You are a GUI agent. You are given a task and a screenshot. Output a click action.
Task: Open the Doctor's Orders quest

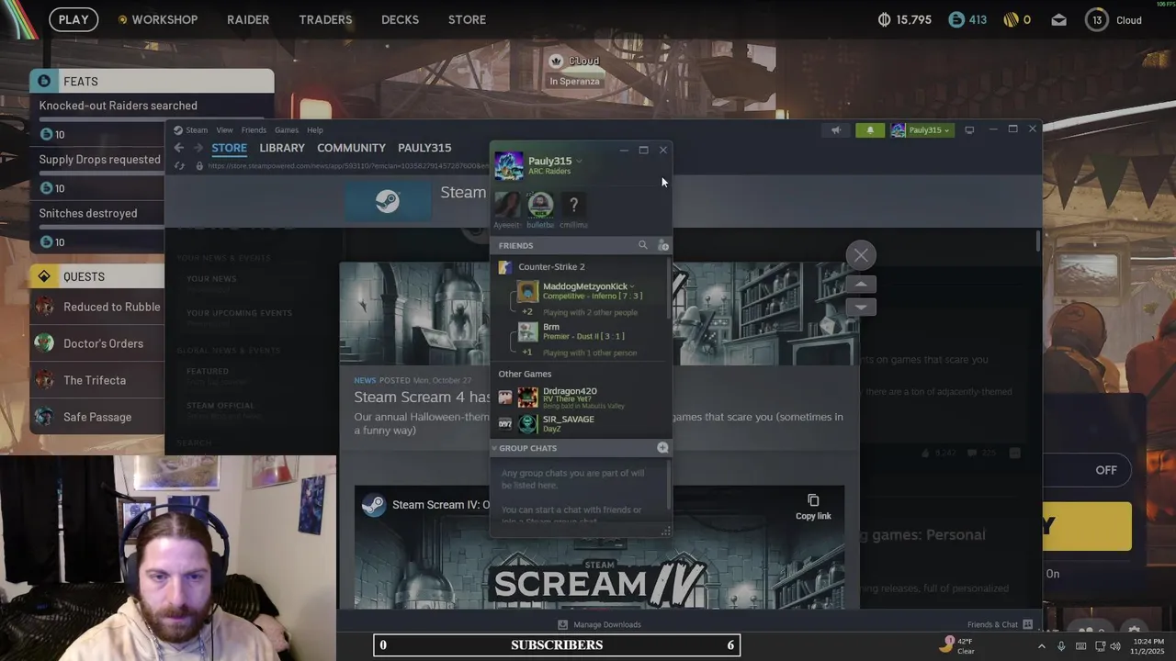pos(97,343)
